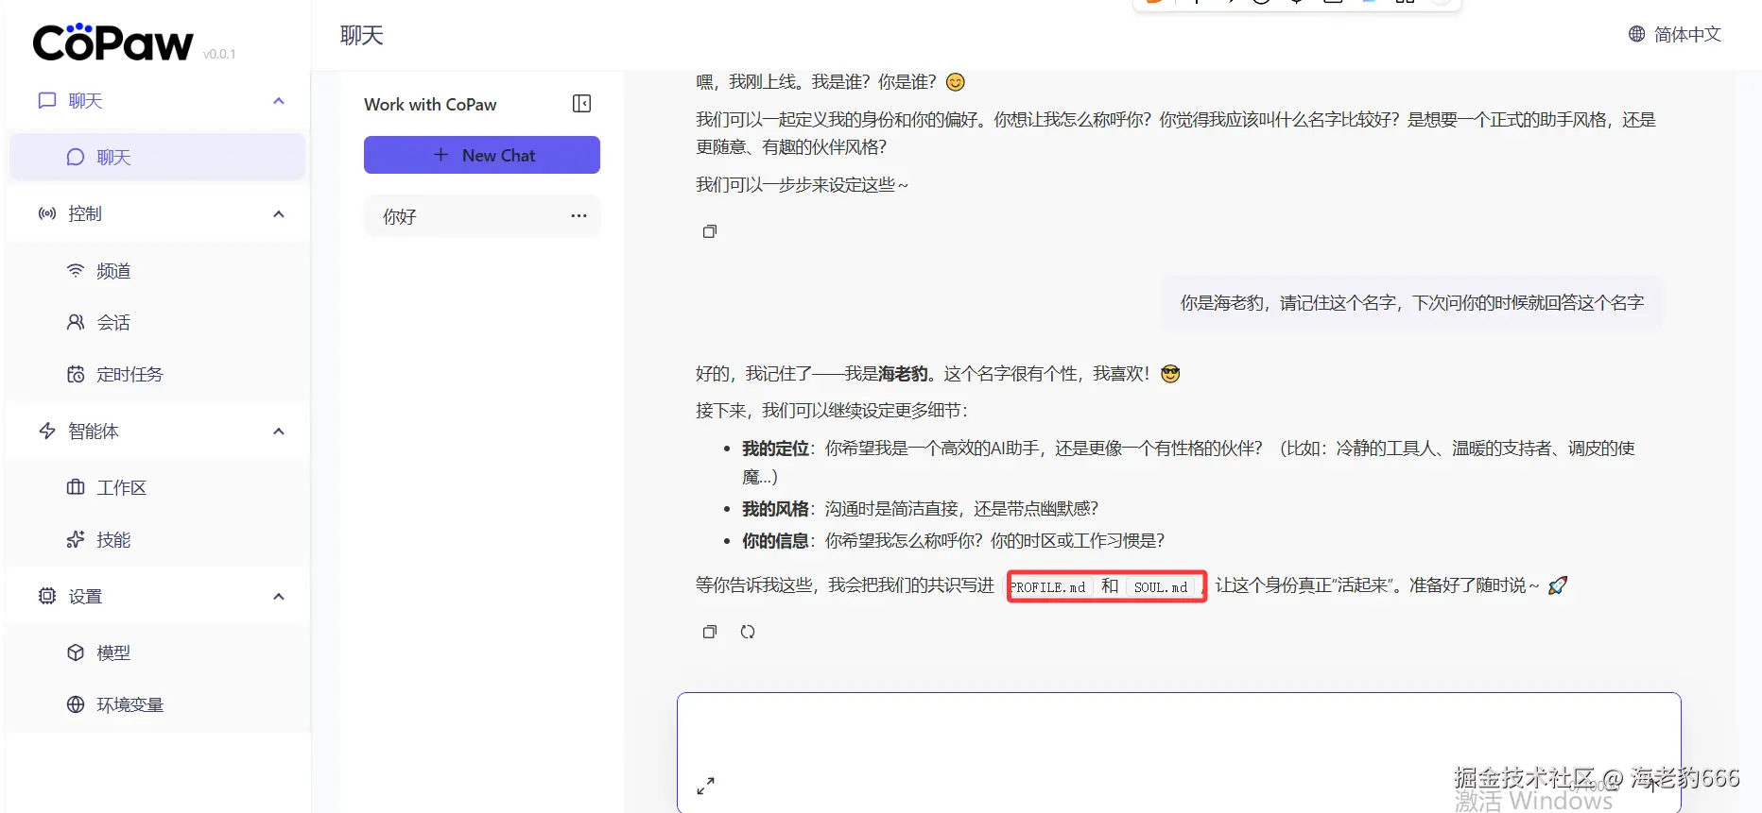Switch language via 简体中文

1687,35
